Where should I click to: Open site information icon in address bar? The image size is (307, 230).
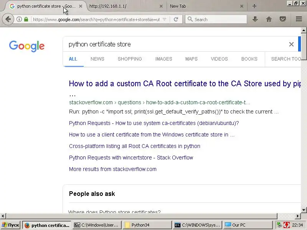[x=19, y=19]
